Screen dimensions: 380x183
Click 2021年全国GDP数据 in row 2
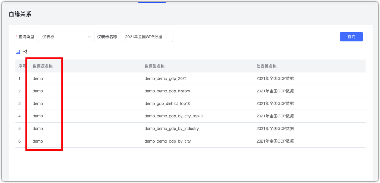tap(275, 91)
